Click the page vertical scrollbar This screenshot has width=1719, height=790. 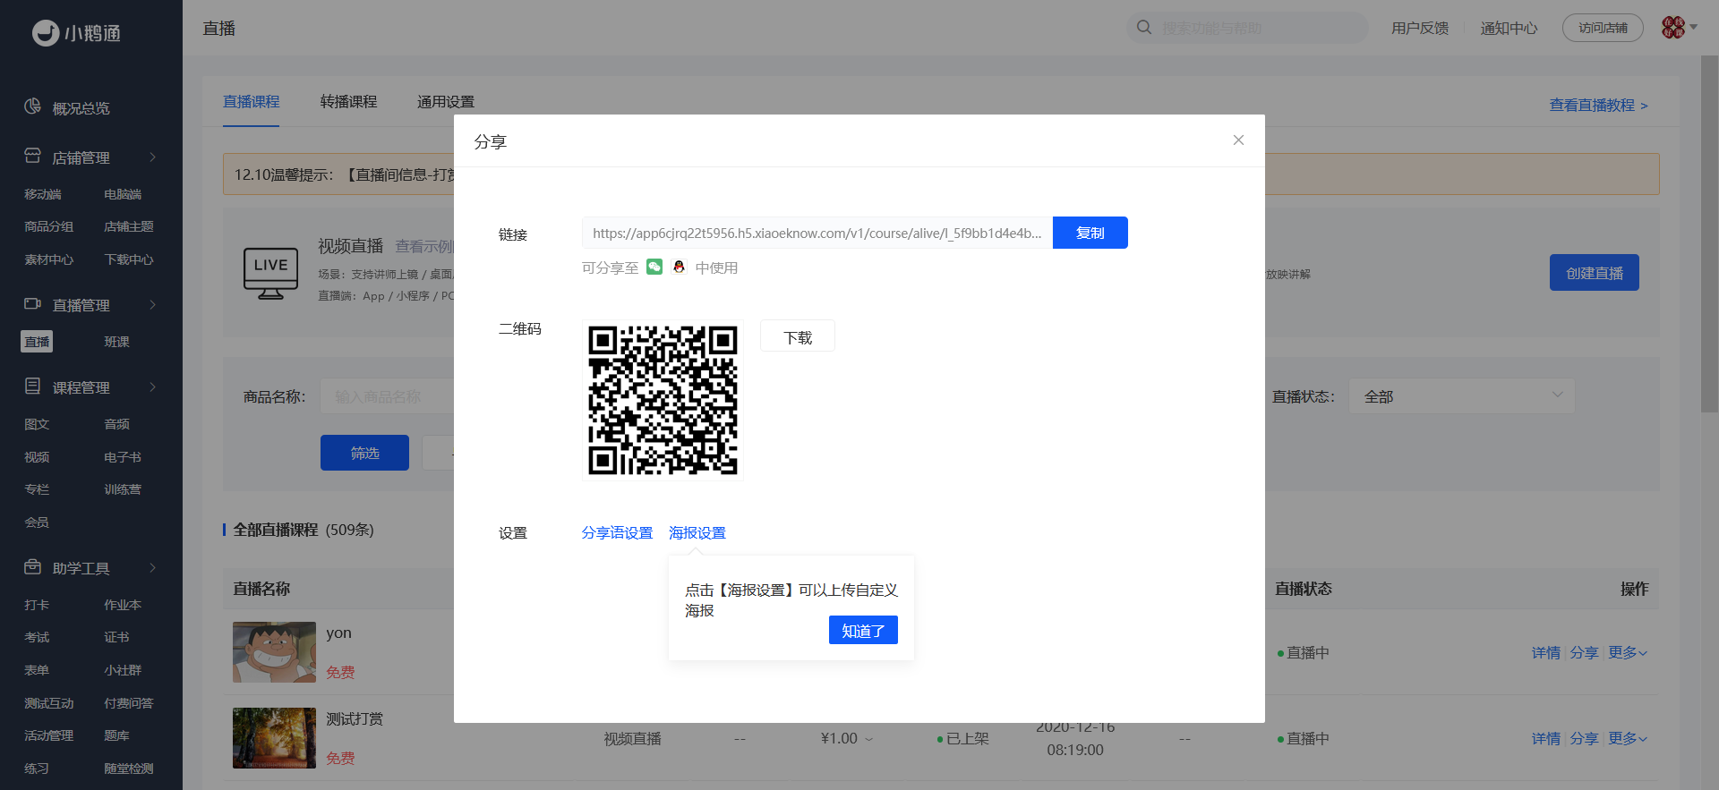(1709, 233)
